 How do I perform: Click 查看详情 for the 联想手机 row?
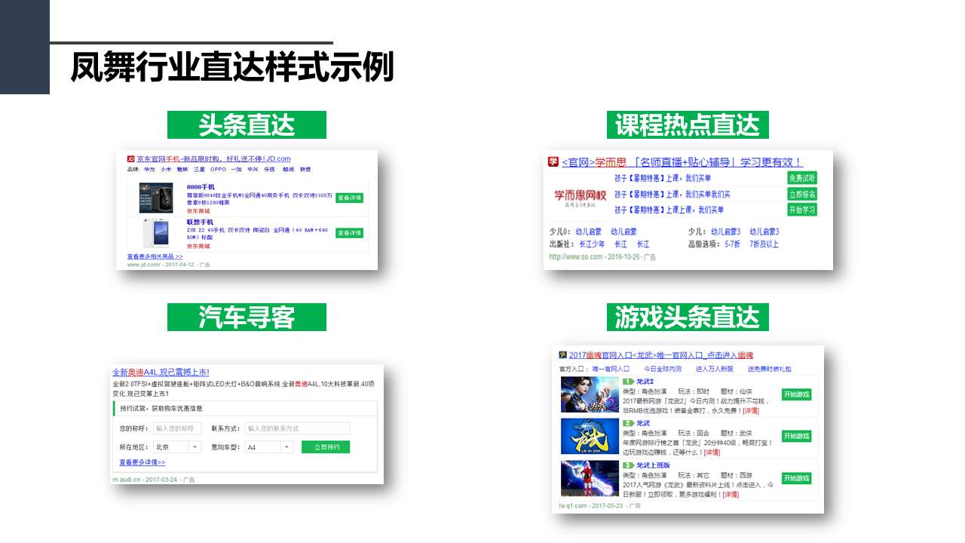[x=349, y=233]
